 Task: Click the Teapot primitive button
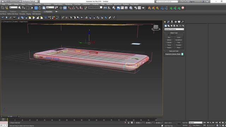pyautogui.click(x=169, y=48)
